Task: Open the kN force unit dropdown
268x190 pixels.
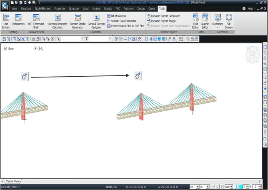Action: point(197,187)
